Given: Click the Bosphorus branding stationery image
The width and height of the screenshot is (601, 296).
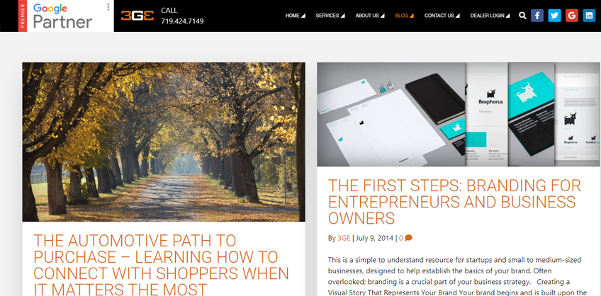Looking at the screenshot, I should click(x=459, y=115).
